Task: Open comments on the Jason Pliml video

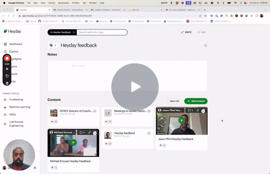Action: (x=190, y=110)
